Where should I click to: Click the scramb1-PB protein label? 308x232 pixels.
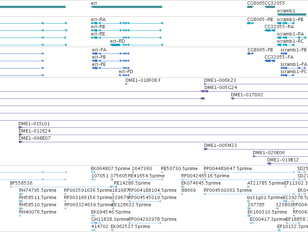(294, 50)
